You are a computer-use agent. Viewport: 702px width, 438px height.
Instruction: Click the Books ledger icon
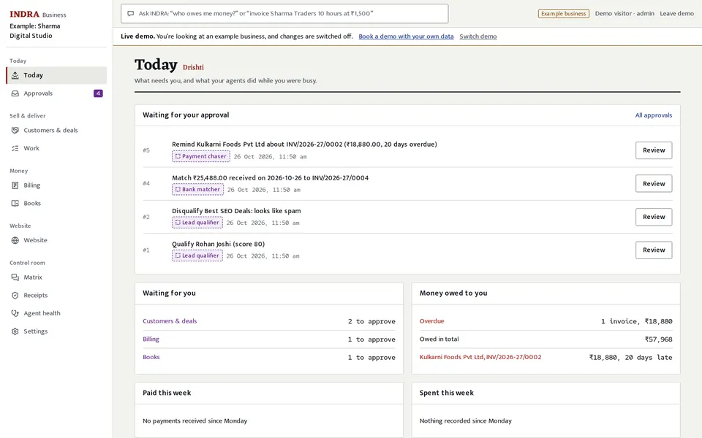pyautogui.click(x=15, y=204)
